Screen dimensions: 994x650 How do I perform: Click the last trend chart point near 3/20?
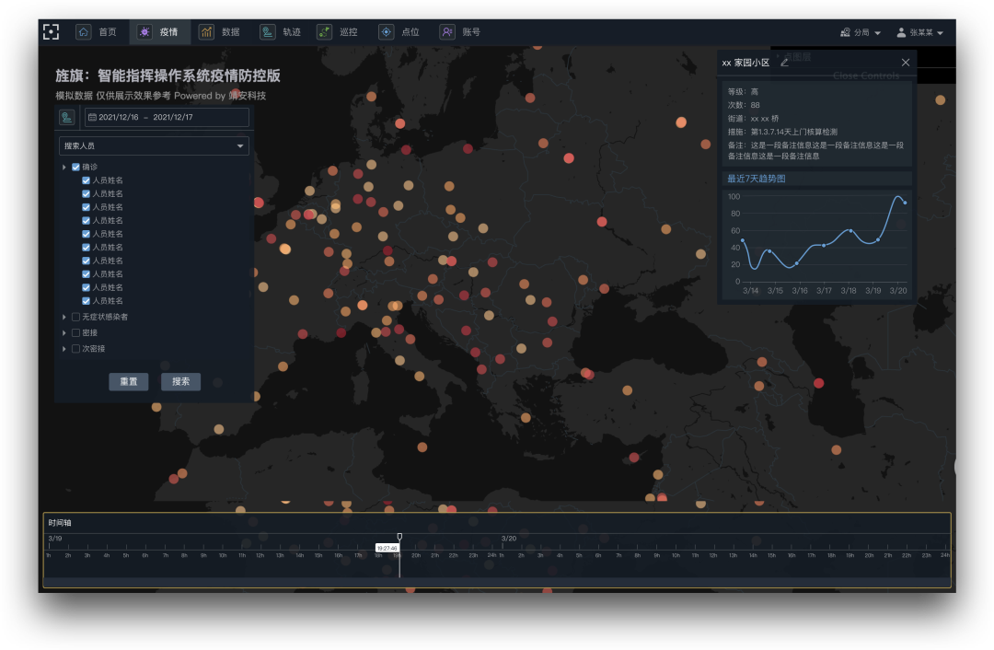coord(905,203)
